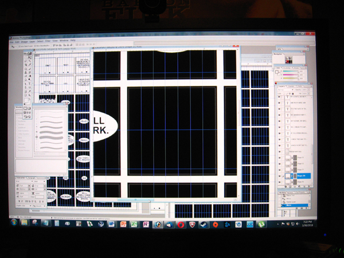Toggle visibility of the top text layer
Viewport: 344px width, 258px height.
279,97
